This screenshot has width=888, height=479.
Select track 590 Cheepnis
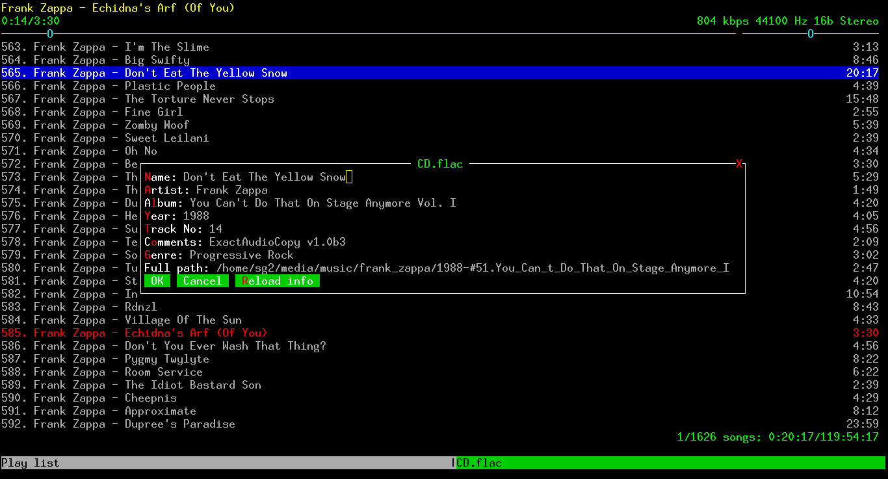pyautogui.click(x=440, y=398)
